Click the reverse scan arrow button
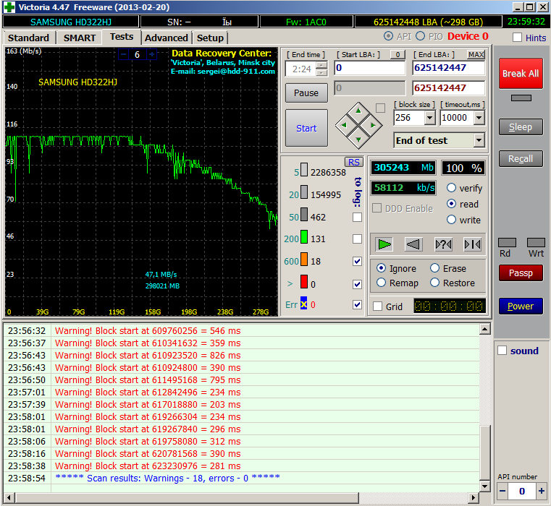 (413, 244)
